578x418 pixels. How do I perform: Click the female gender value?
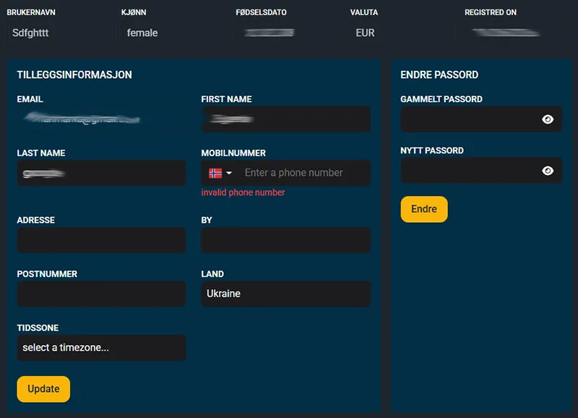coord(142,33)
